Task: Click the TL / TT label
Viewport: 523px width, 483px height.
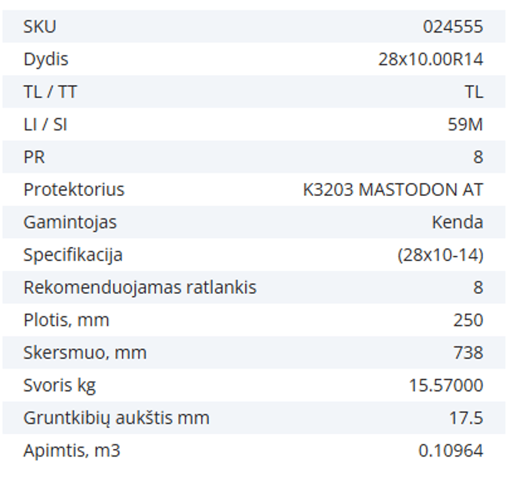Action: pos(50,92)
